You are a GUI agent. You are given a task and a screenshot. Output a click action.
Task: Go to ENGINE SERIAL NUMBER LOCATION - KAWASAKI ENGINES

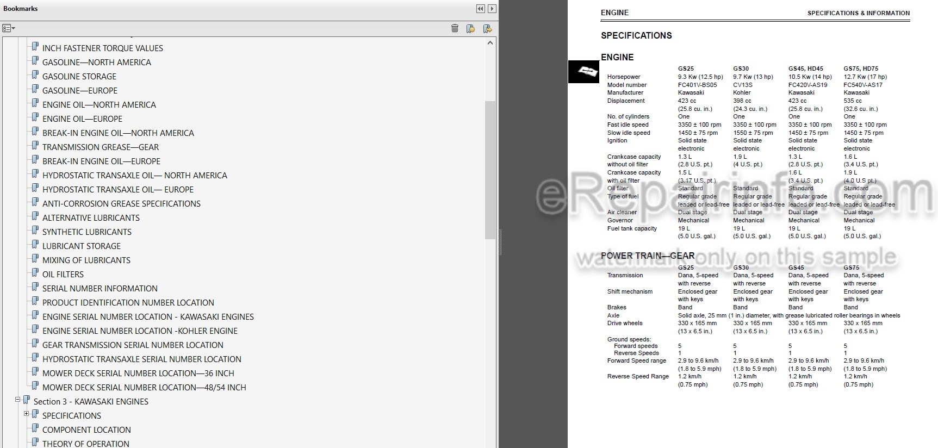[148, 317]
